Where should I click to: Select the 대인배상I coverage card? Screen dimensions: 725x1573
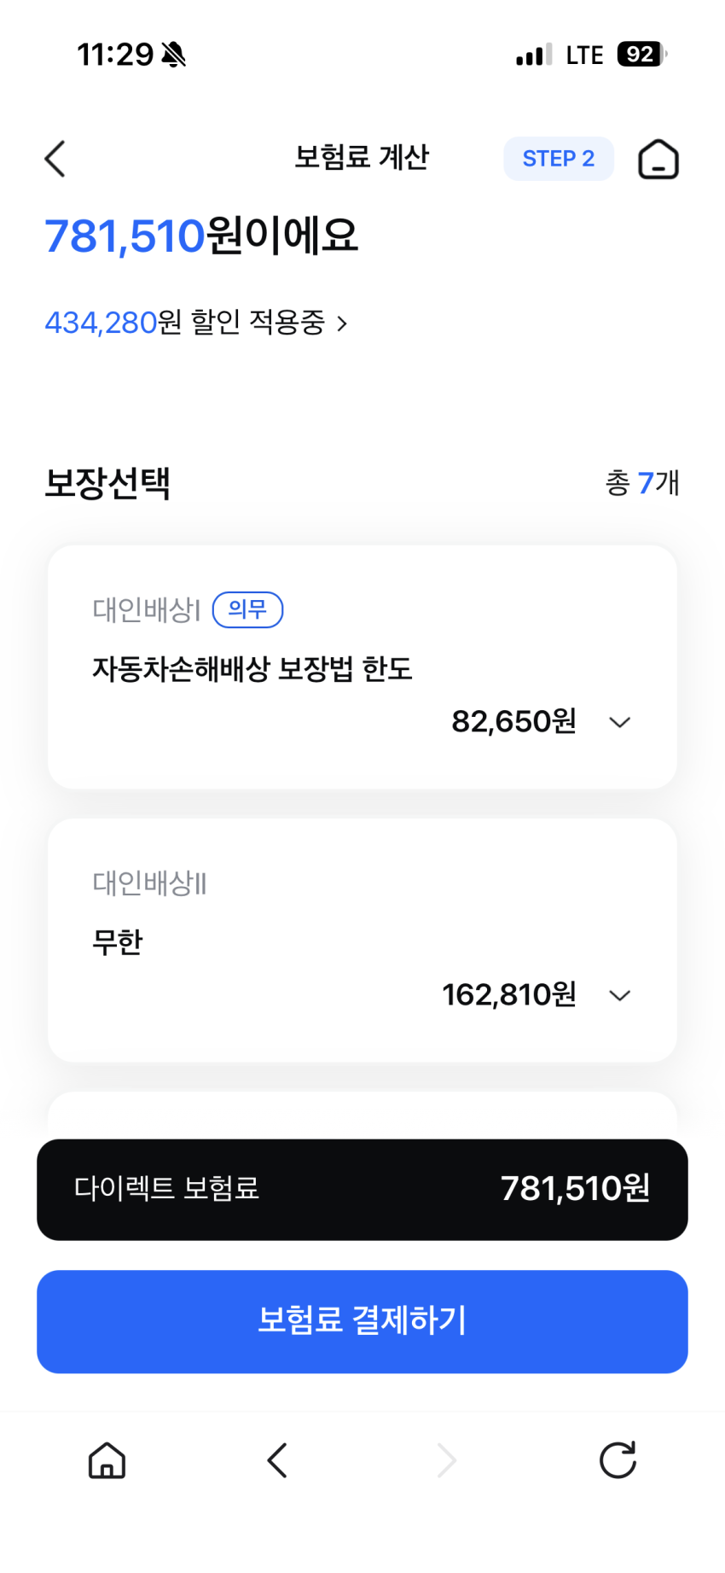click(x=362, y=667)
